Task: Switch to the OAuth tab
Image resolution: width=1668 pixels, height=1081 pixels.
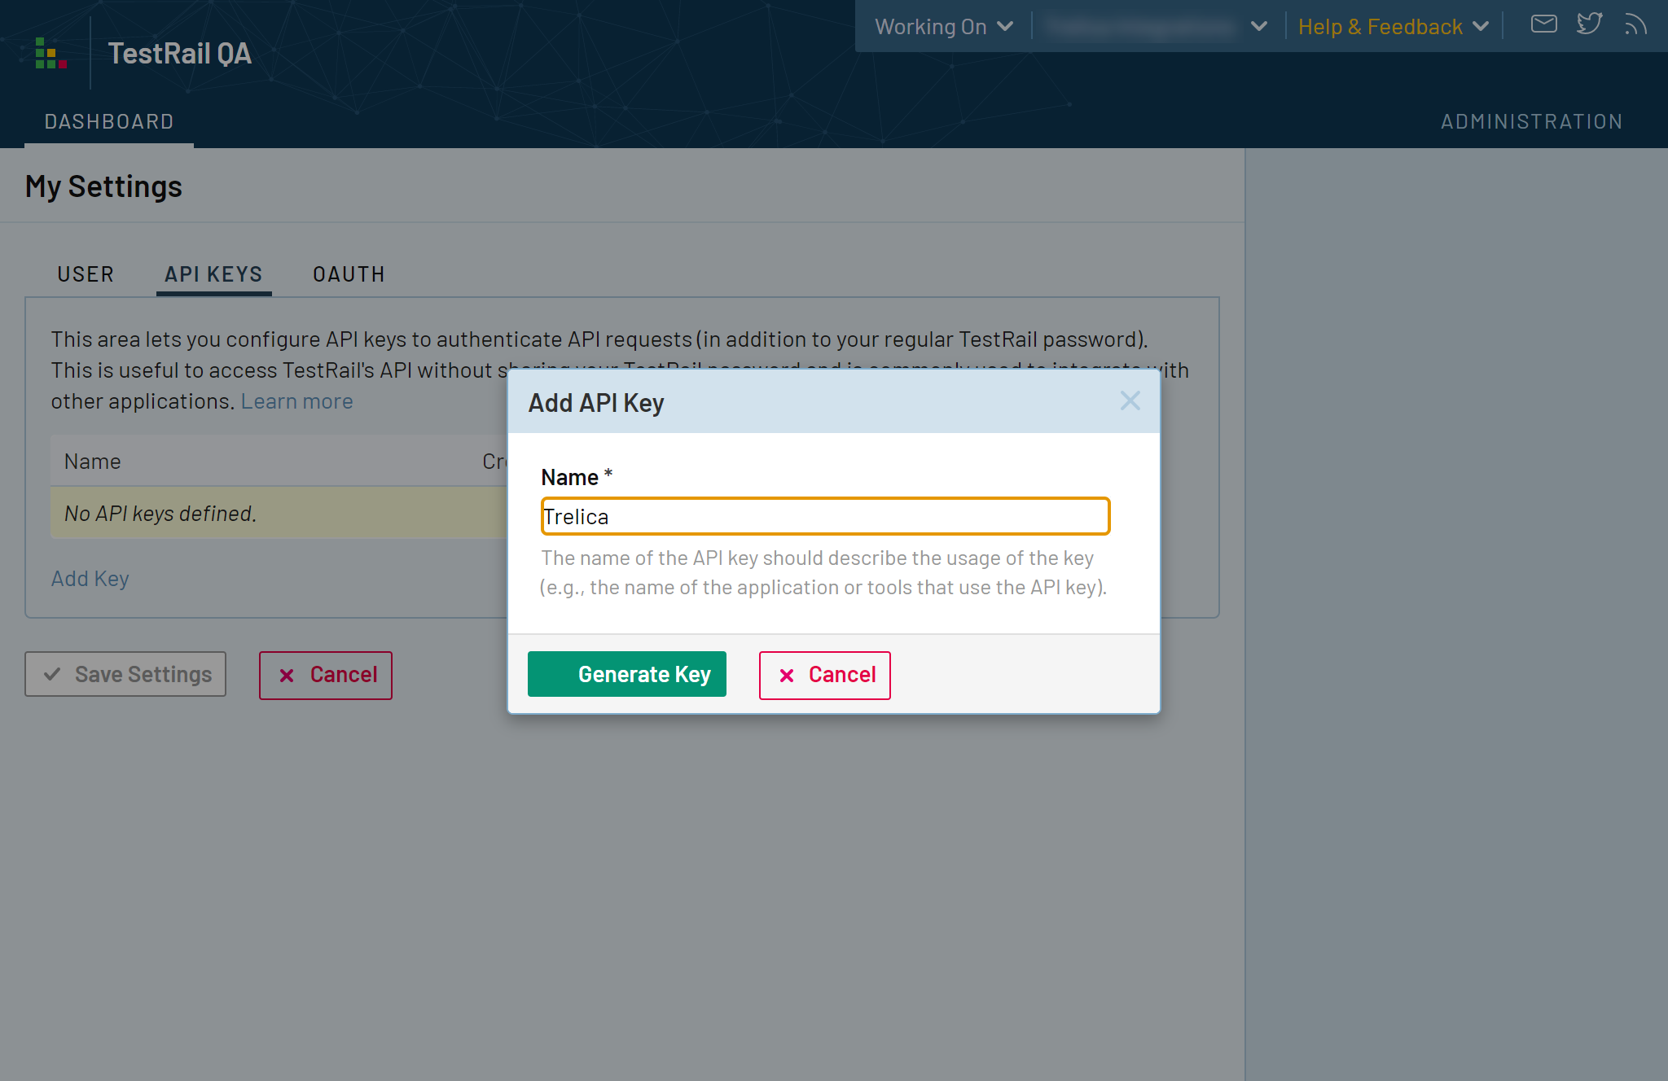Action: (x=349, y=274)
